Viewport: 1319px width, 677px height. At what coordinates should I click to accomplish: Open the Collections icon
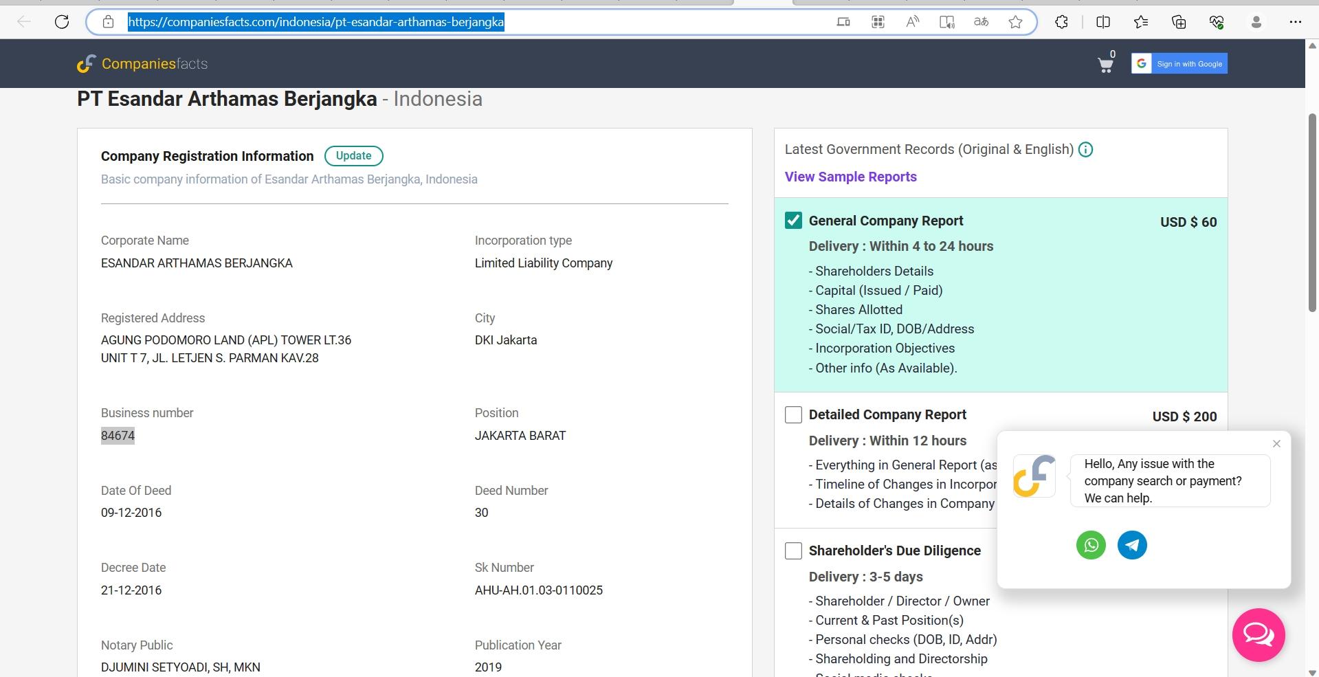coord(1179,22)
